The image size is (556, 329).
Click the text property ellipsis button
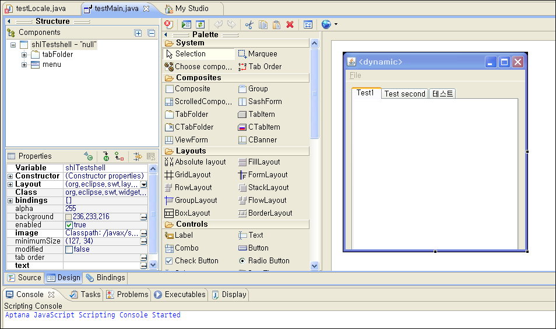click(x=143, y=266)
